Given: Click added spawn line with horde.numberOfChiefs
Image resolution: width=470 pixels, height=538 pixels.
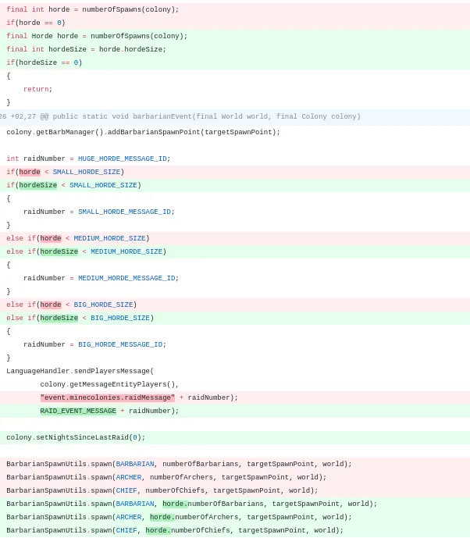Looking at the screenshot, I should click(235, 530).
